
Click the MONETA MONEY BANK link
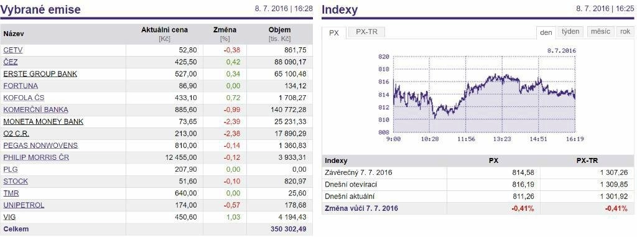click(43, 121)
